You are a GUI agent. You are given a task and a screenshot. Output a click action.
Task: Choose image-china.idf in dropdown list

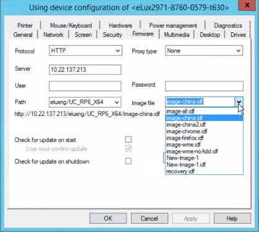tap(204, 118)
